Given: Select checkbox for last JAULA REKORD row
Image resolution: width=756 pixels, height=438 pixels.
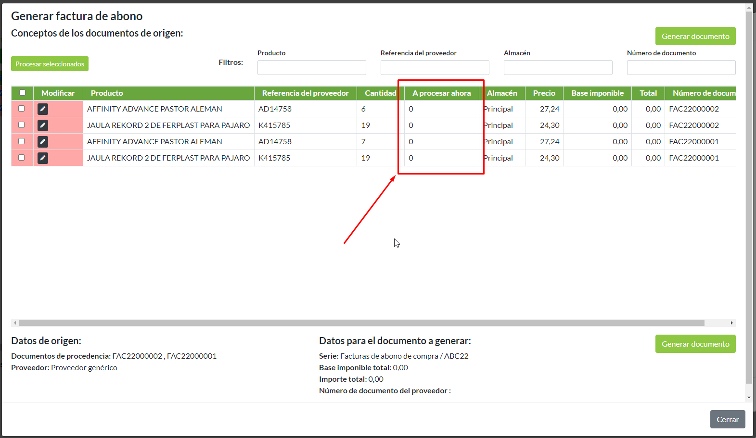Looking at the screenshot, I should pos(21,158).
